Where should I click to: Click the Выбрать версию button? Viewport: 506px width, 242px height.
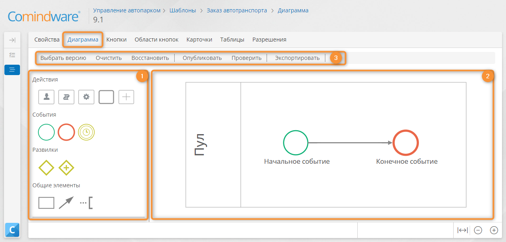pyautogui.click(x=63, y=58)
